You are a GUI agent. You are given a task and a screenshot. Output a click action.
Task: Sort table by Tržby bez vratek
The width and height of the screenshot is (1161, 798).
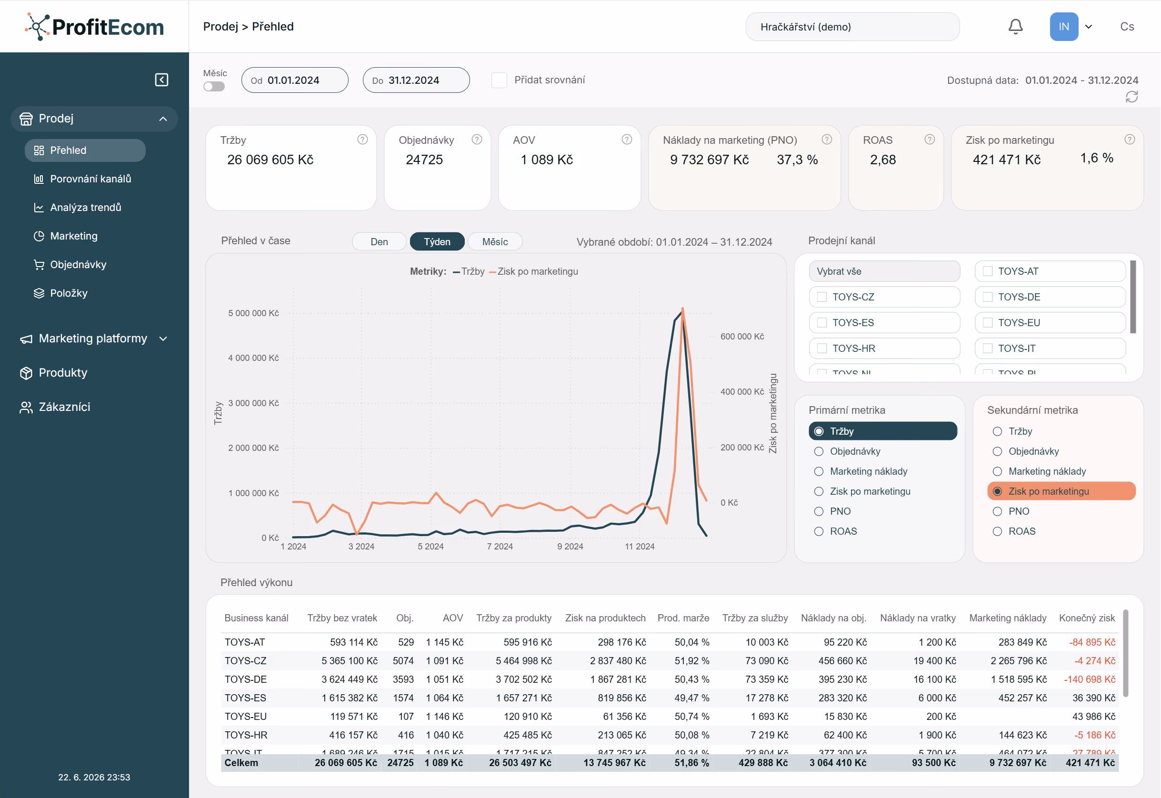(342, 618)
